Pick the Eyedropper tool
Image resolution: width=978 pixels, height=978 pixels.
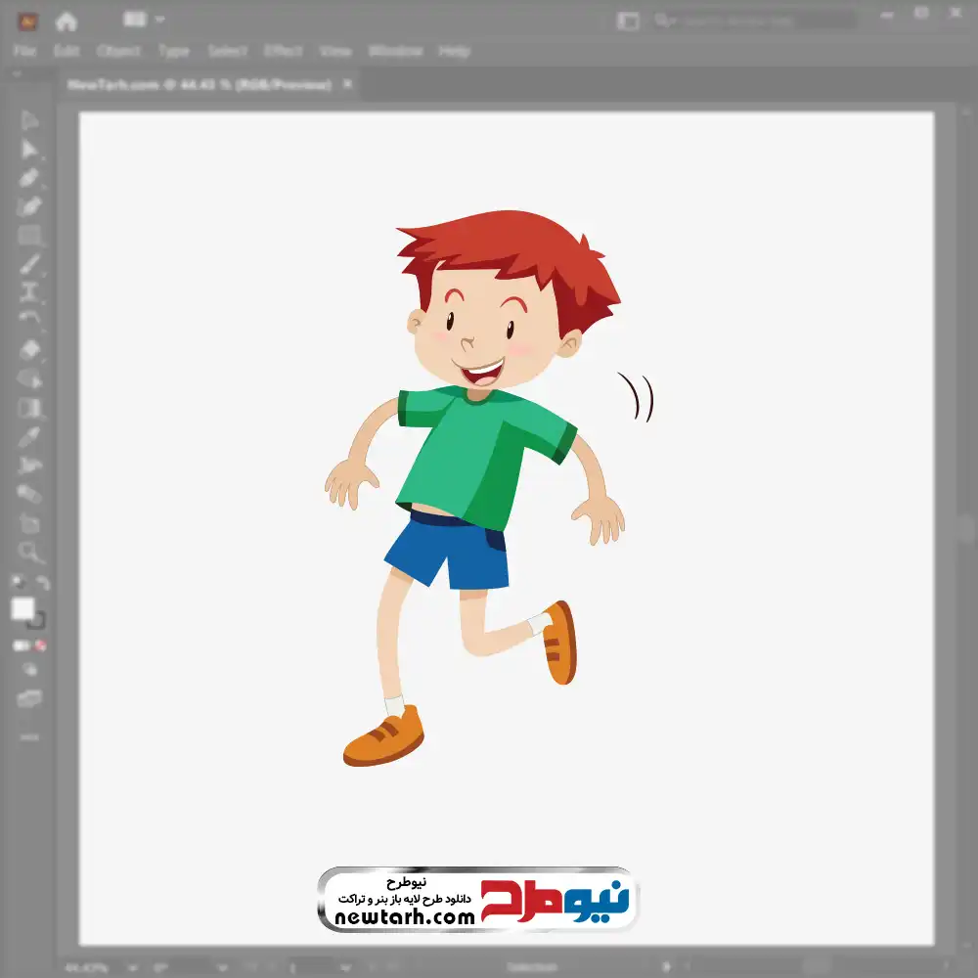(29, 436)
